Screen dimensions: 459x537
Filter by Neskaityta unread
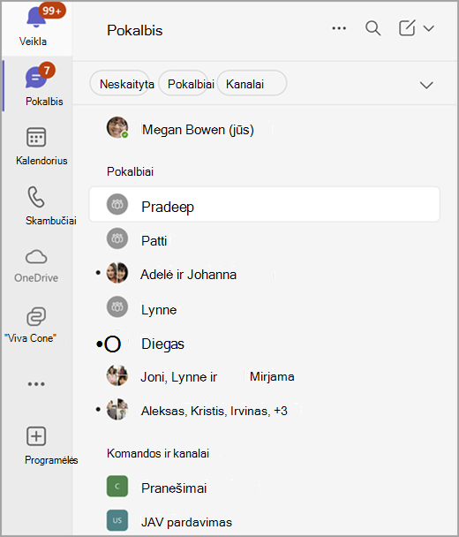click(119, 84)
